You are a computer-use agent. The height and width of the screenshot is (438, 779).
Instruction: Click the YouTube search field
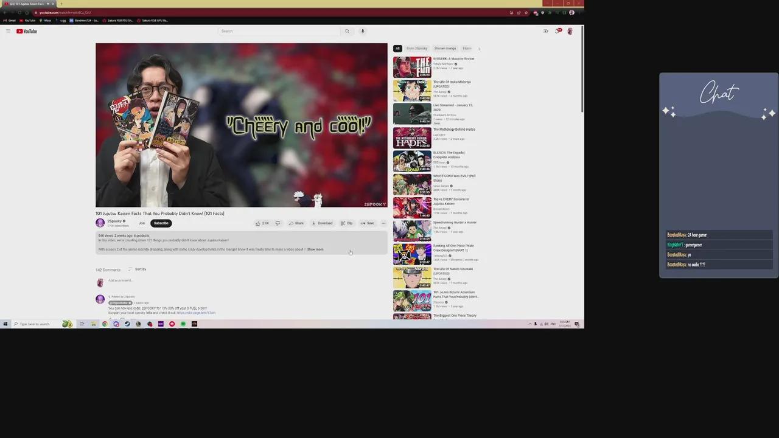point(279,31)
